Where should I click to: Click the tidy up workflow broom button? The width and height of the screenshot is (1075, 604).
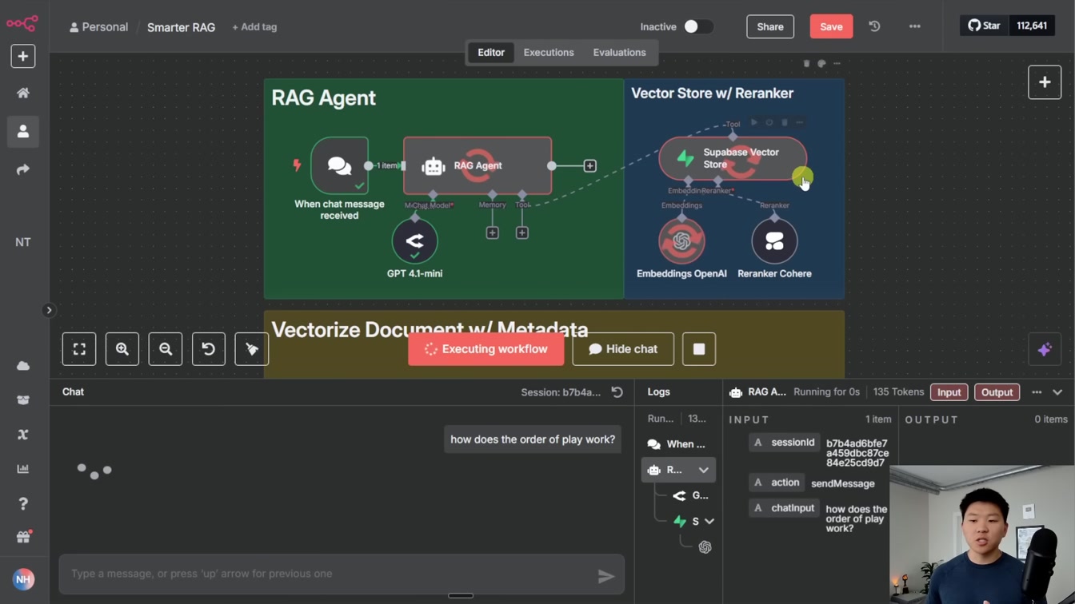point(252,349)
